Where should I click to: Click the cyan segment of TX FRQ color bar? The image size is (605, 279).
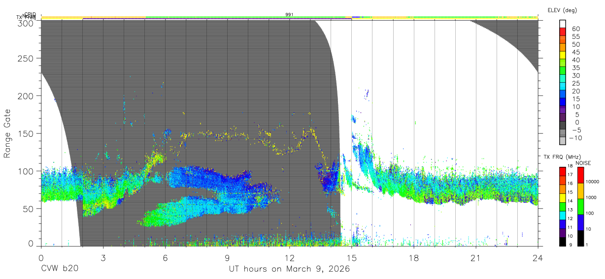563,215
